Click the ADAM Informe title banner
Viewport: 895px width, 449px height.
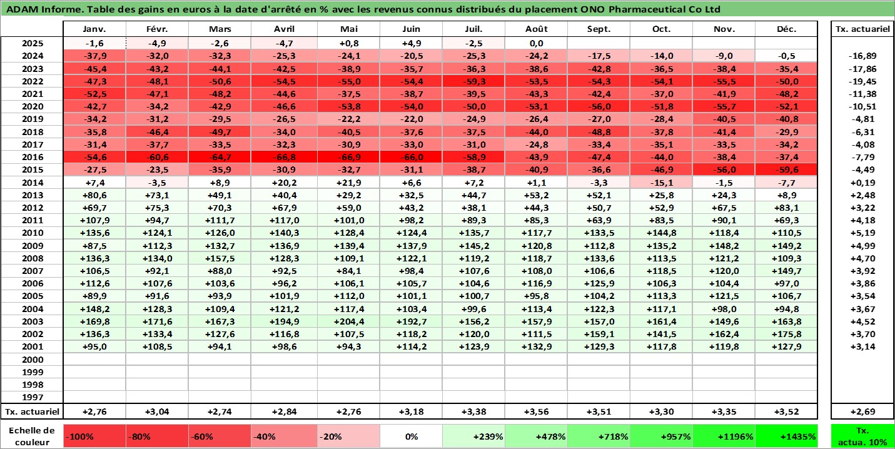[x=447, y=9]
